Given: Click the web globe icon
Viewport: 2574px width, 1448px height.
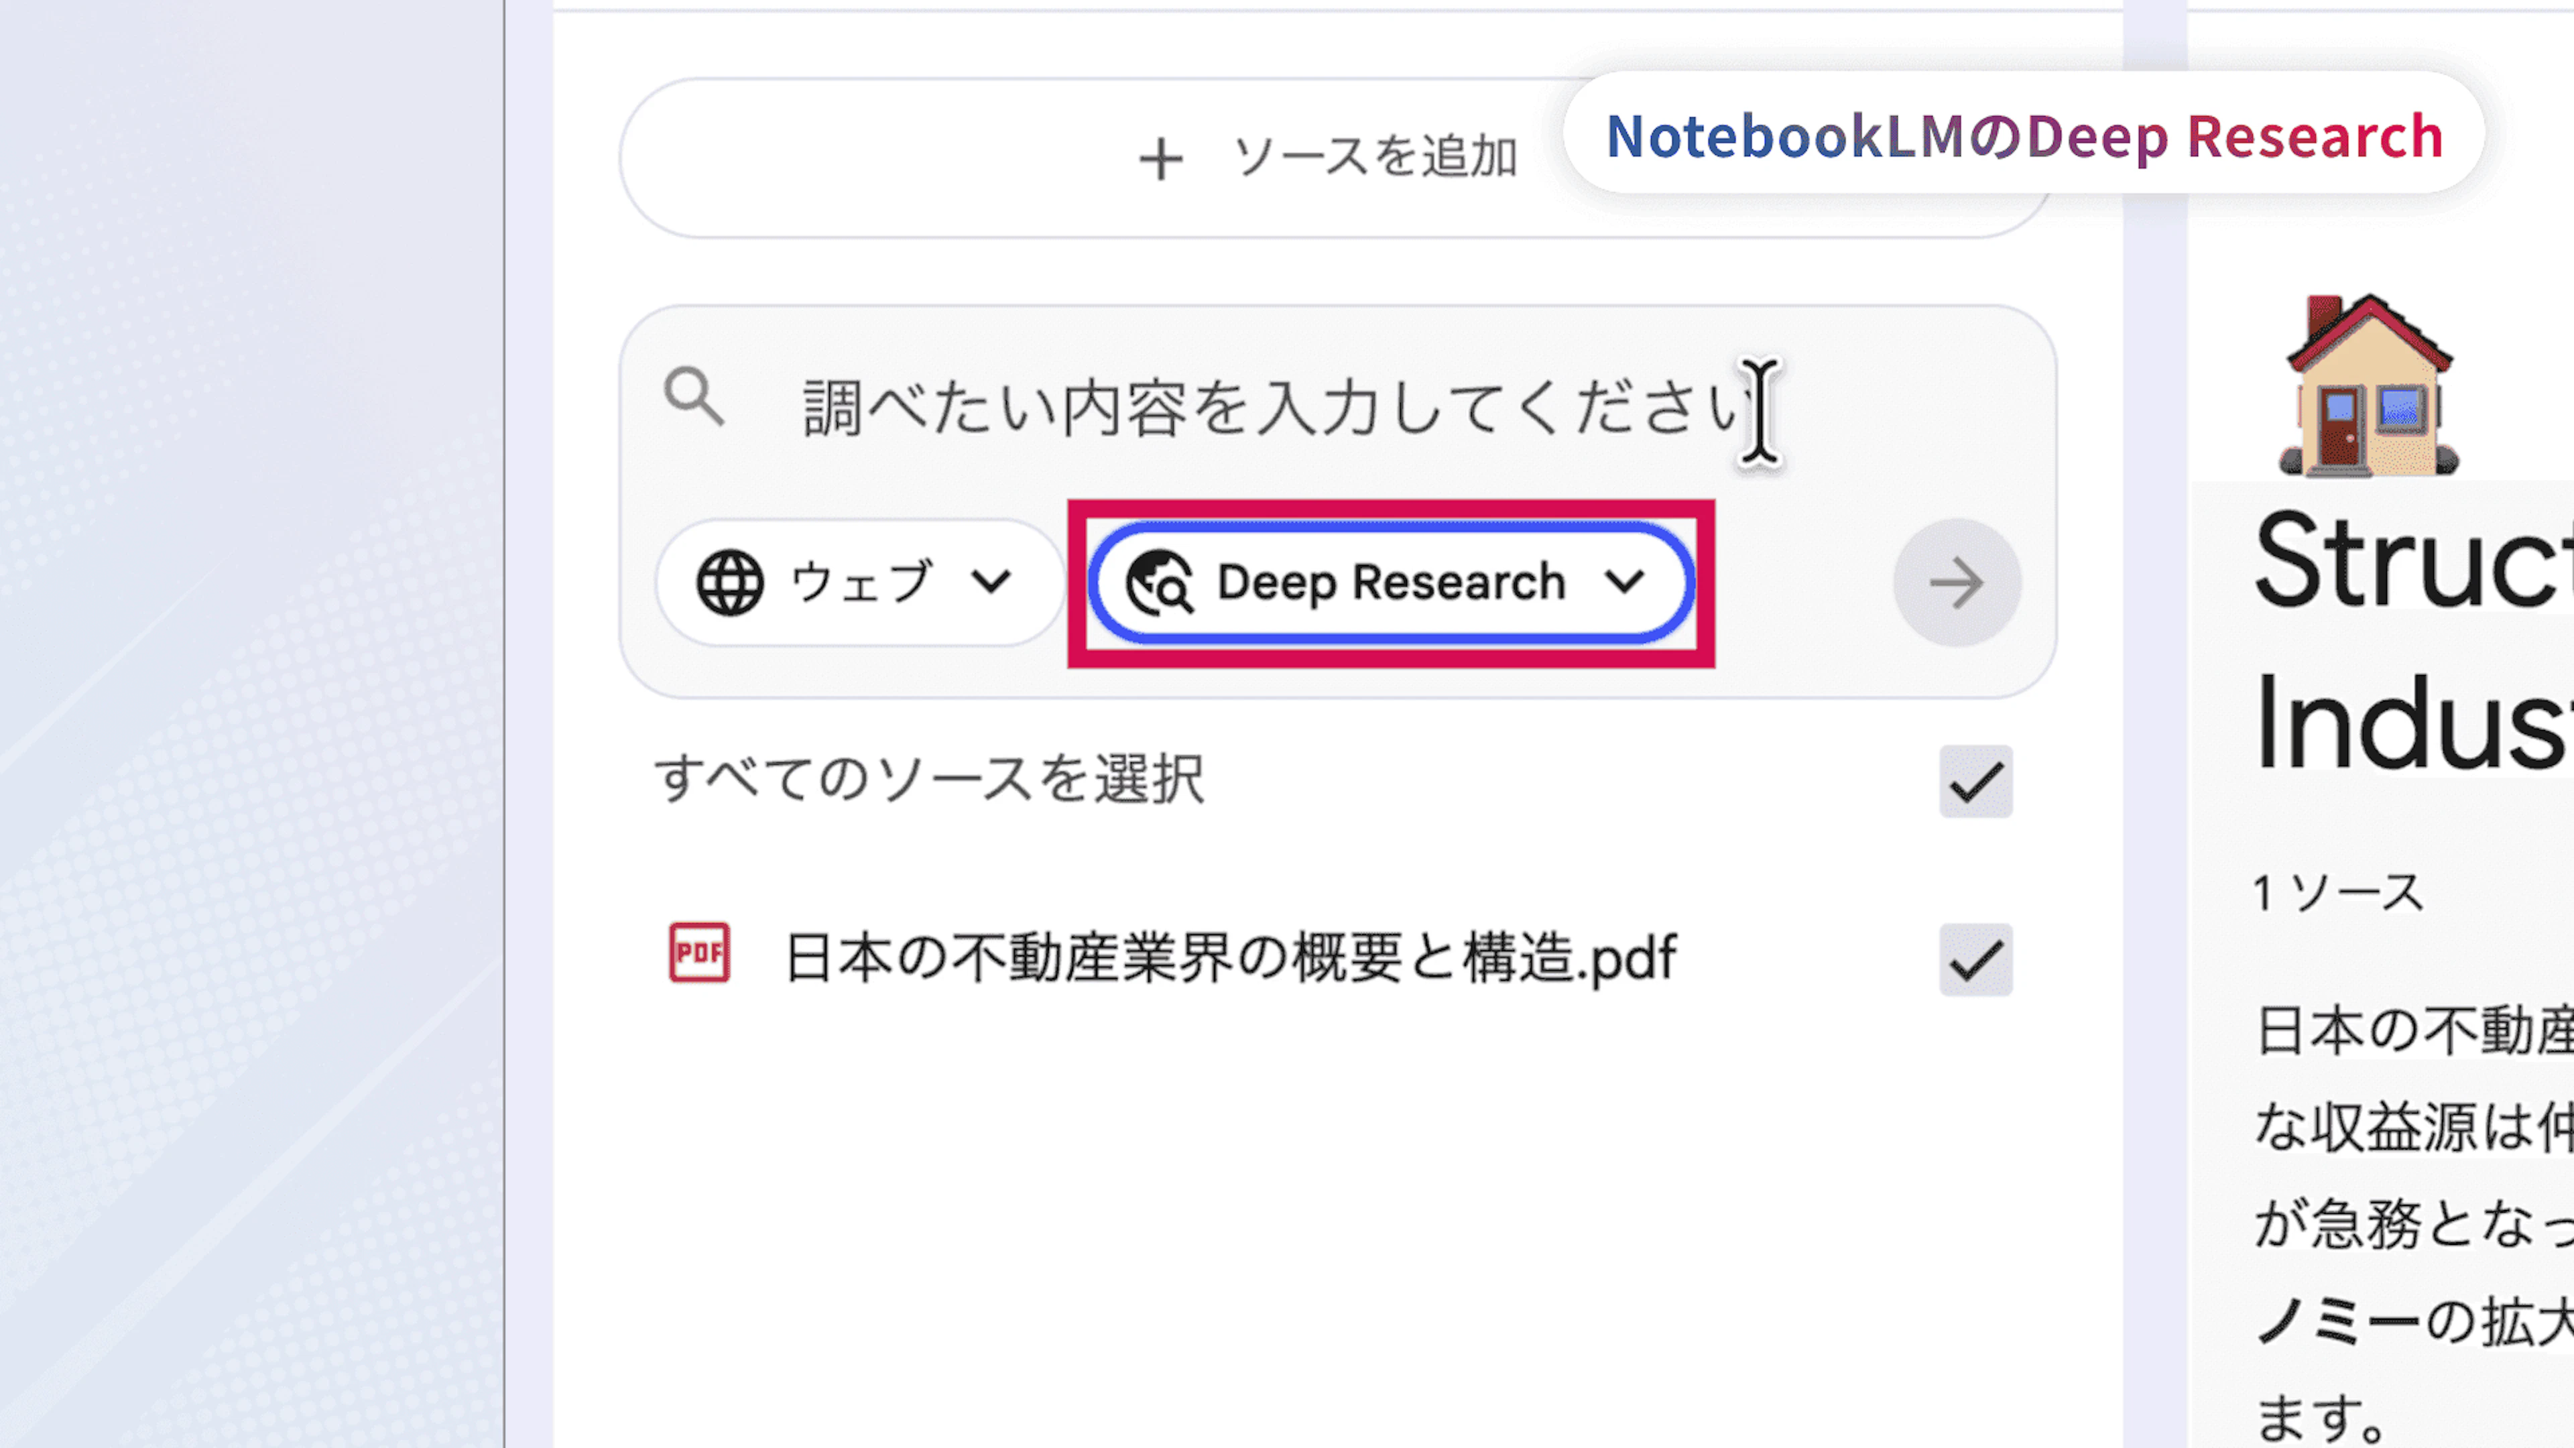Looking at the screenshot, I should click(x=729, y=582).
